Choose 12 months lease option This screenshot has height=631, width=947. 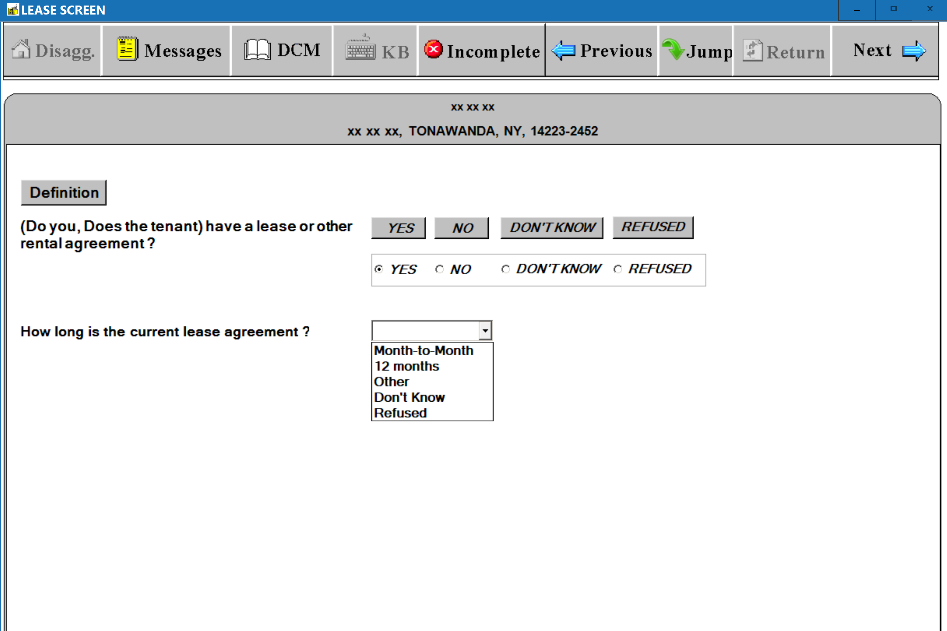pos(406,366)
